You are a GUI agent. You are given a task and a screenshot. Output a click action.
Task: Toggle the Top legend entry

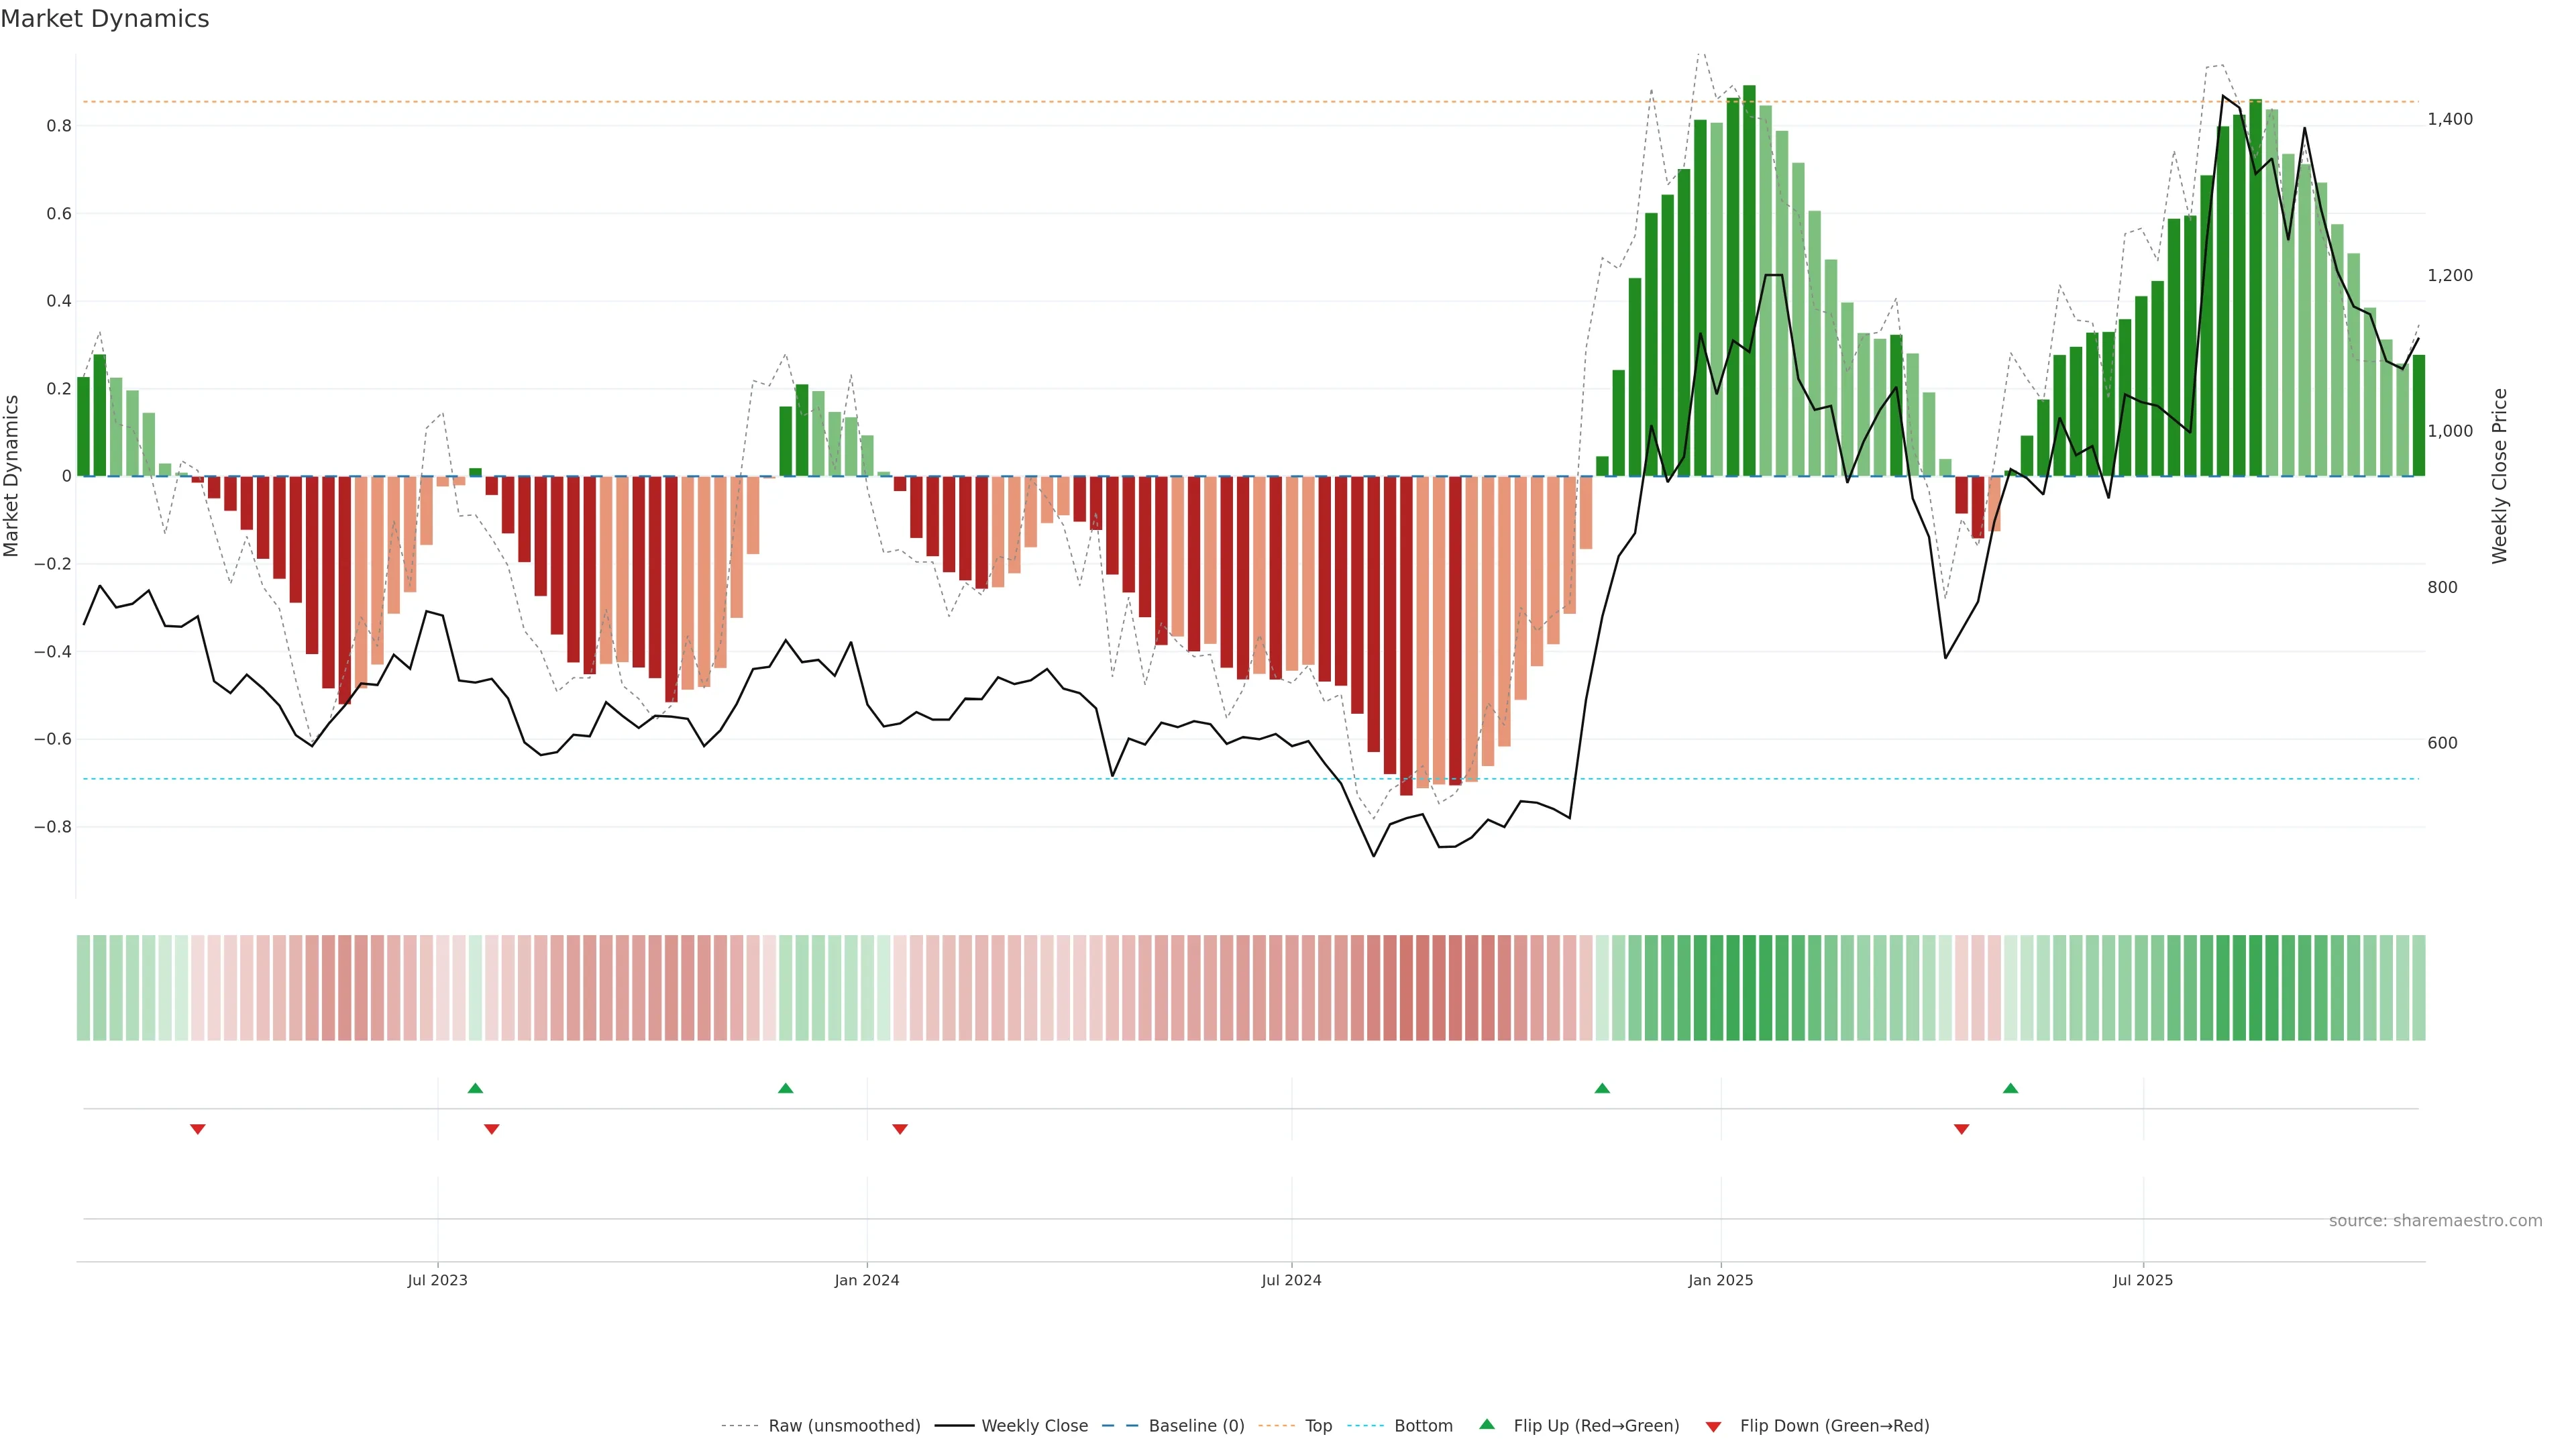pyautogui.click(x=1318, y=1426)
